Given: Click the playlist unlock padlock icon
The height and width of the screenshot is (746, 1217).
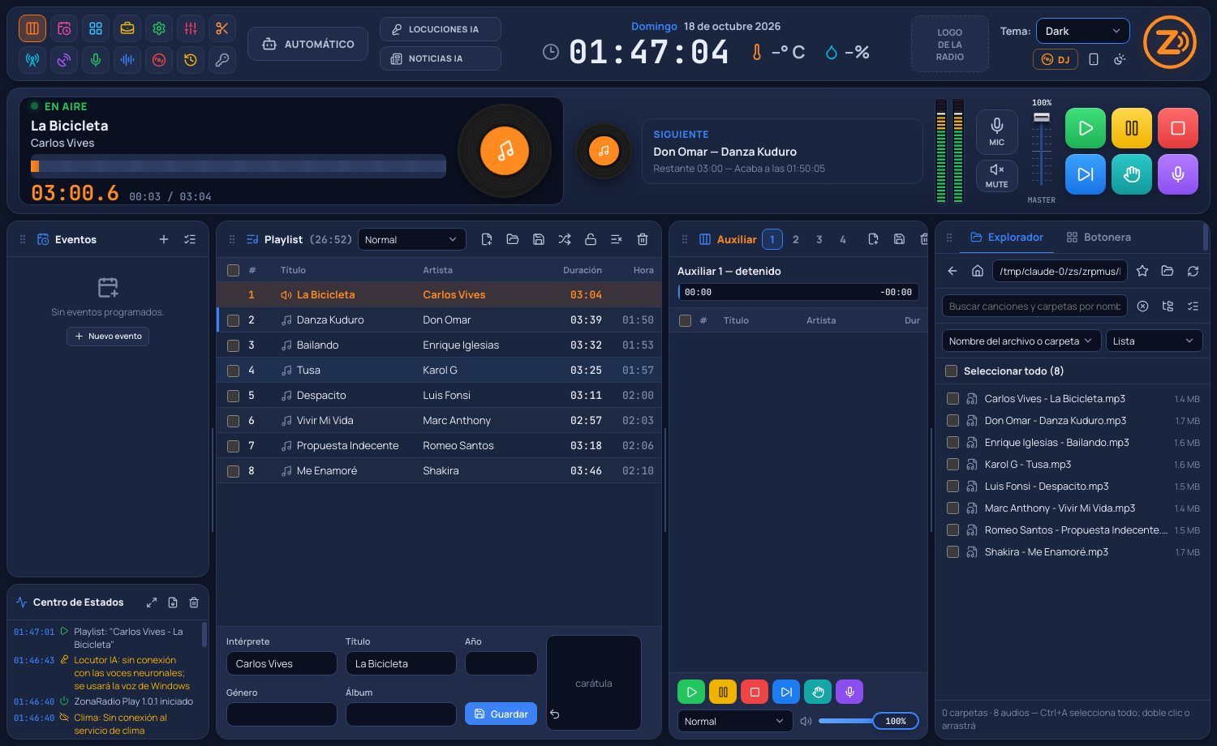Looking at the screenshot, I should tap(591, 239).
